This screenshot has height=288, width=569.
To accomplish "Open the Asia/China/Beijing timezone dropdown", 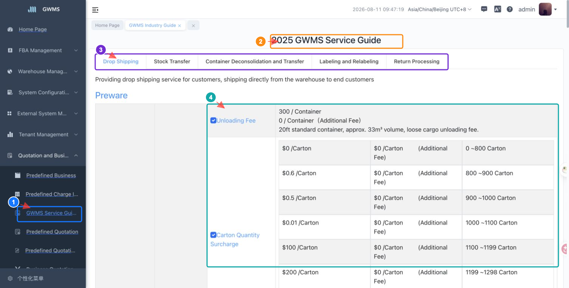I will (x=440, y=9).
